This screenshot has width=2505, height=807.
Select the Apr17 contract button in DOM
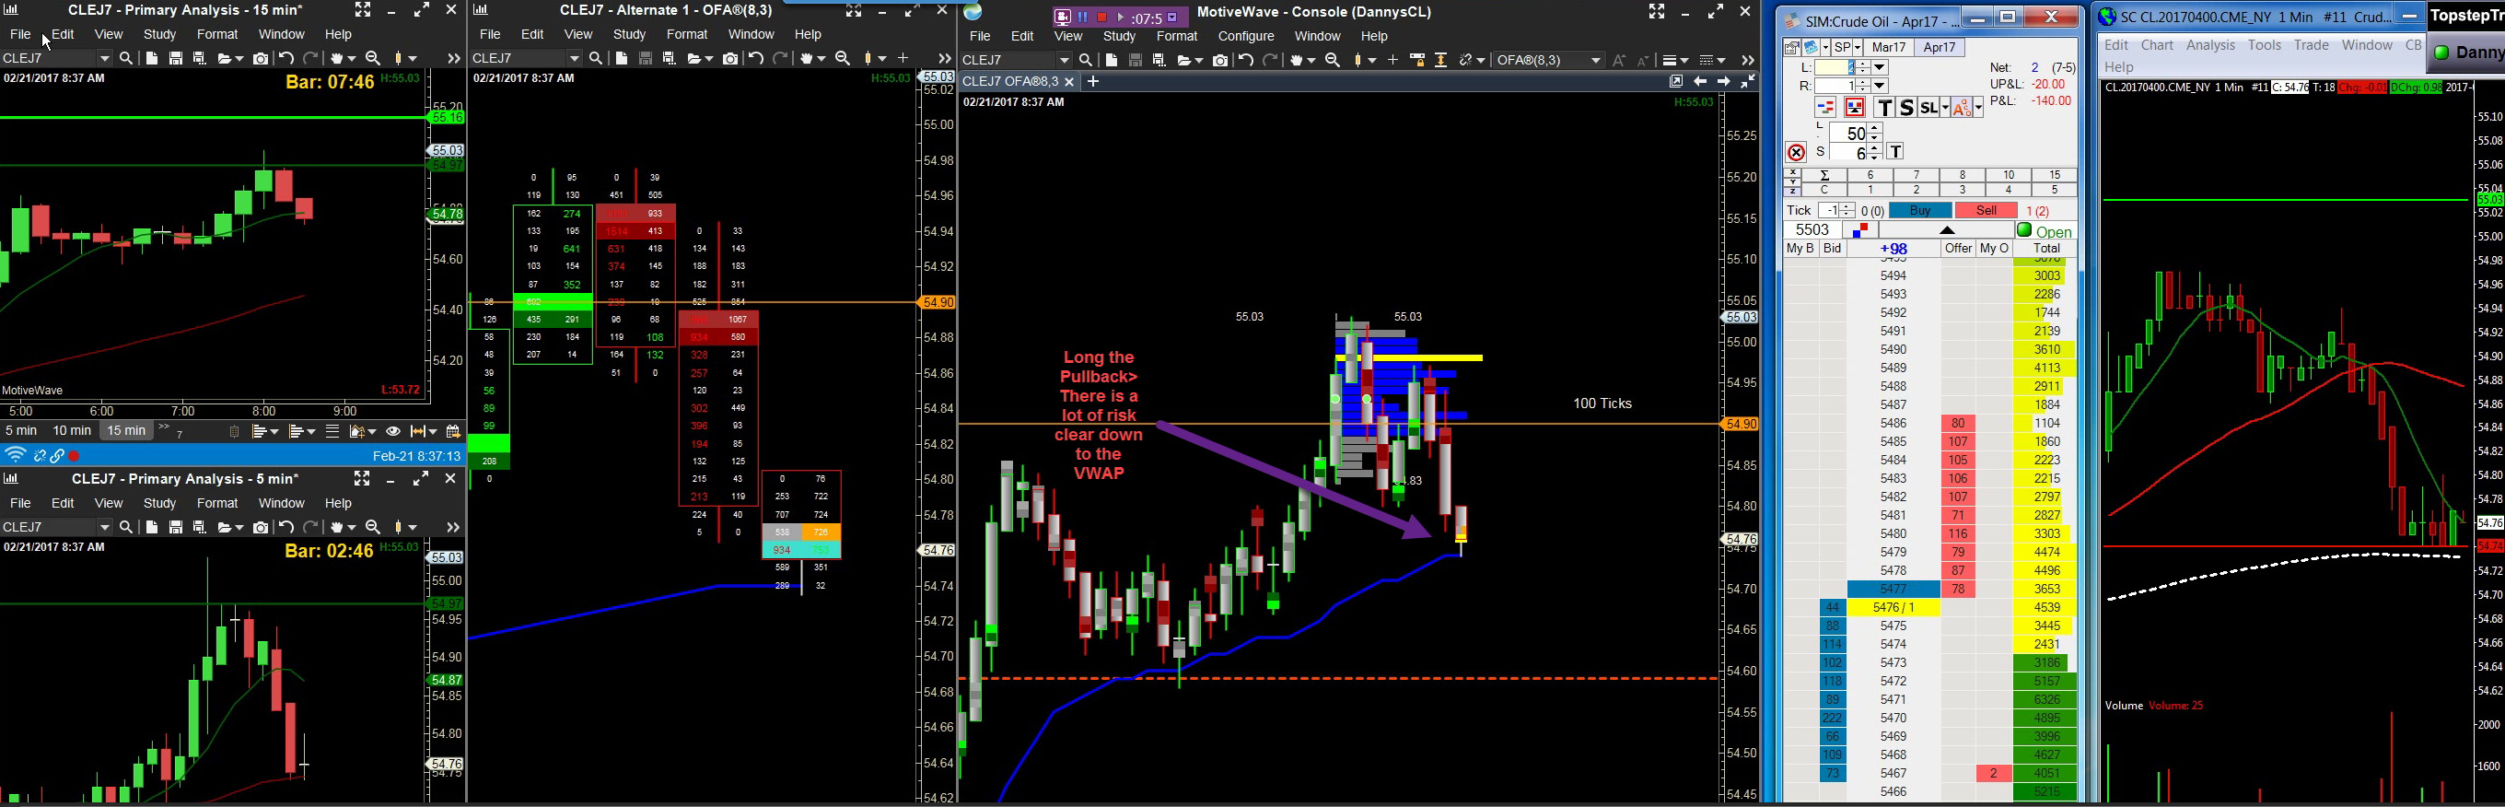(x=1939, y=47)
